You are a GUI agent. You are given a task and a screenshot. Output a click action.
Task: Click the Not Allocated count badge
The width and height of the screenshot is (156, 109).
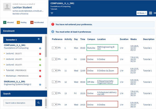pyautogui.click(x=32, y=22)
